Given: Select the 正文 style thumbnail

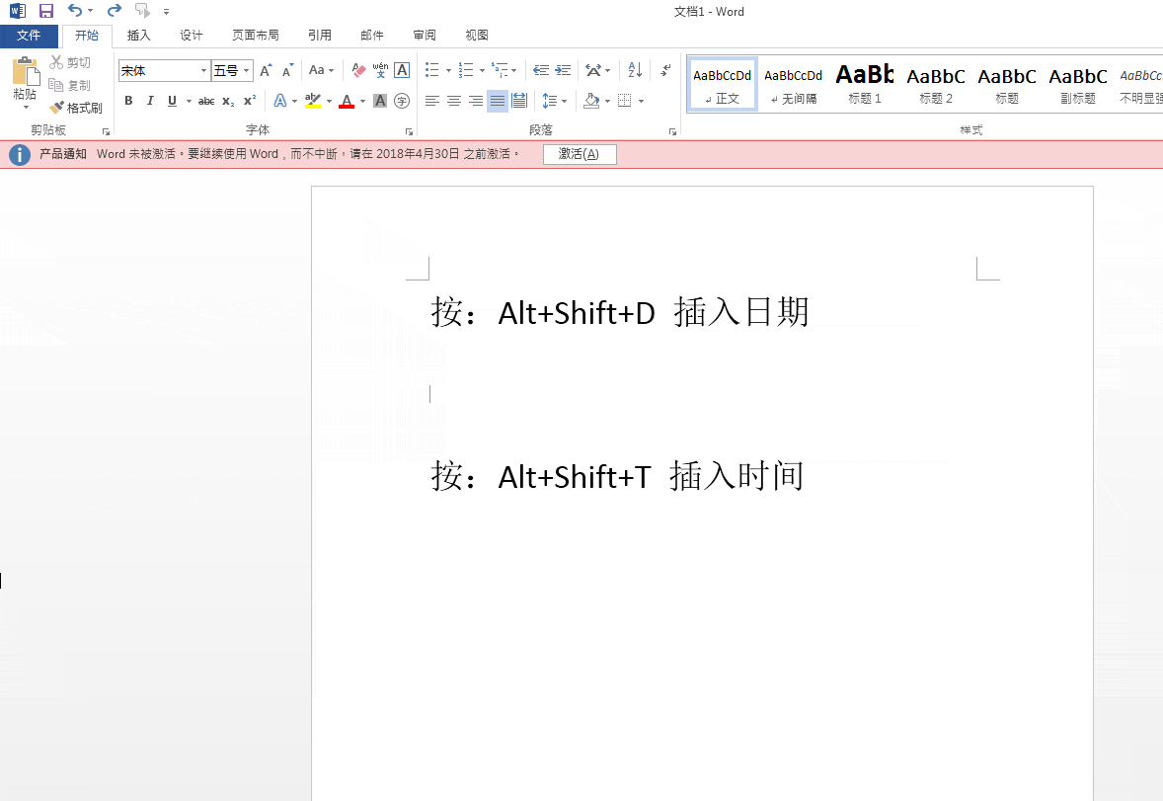Looking at the screenshot, I should pyautogui.click(x=722, y=85).
